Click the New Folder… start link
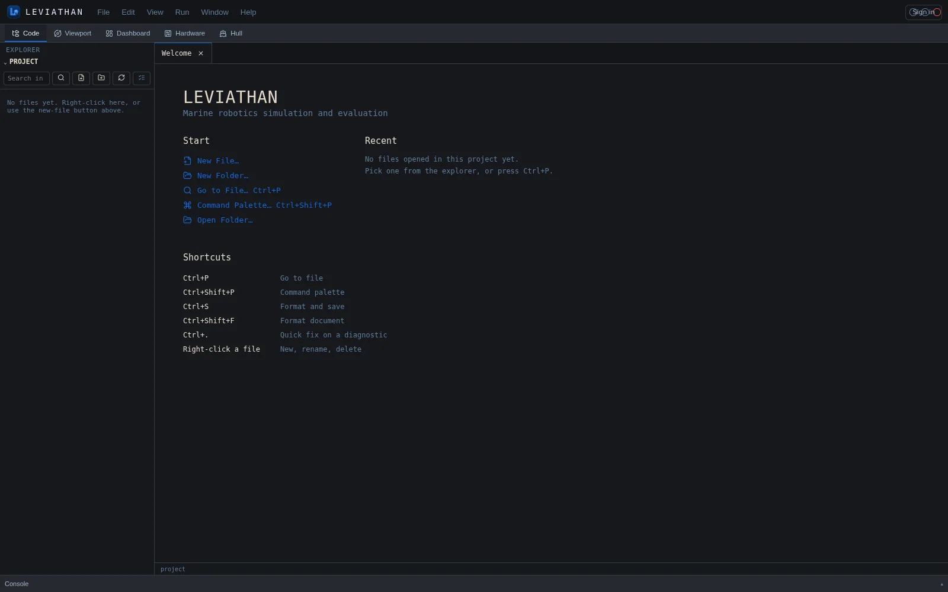The width and height of the screenshot is (948, 592). (216, 175)
